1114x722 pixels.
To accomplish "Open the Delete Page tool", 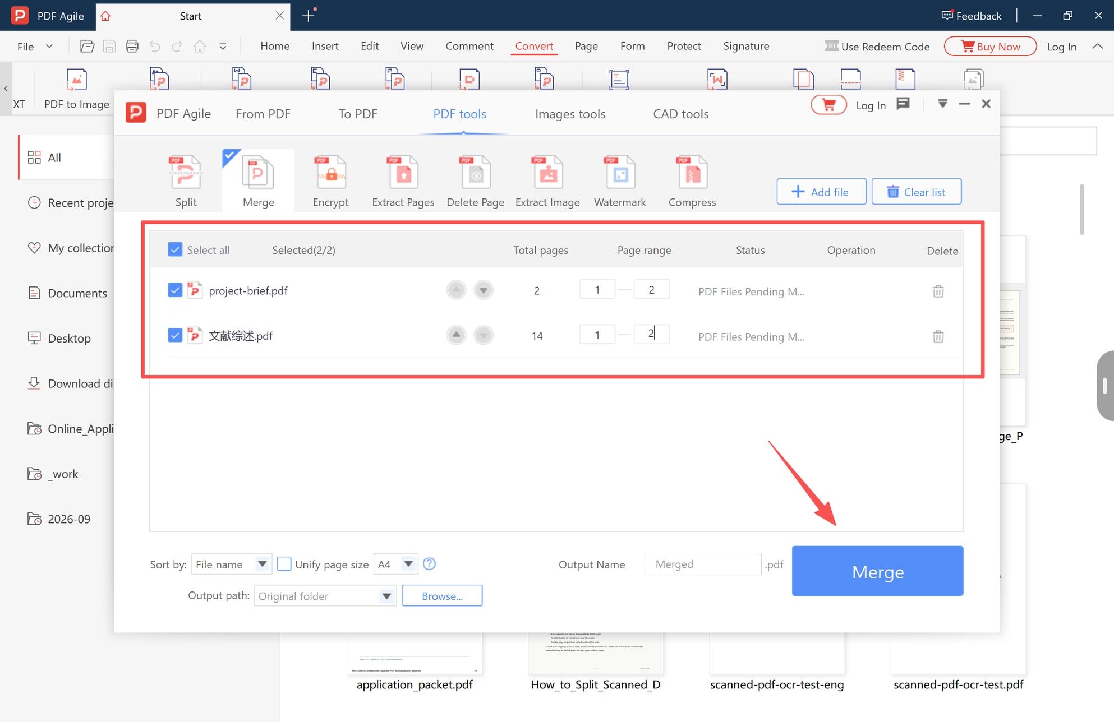I will tap(475, 181).
